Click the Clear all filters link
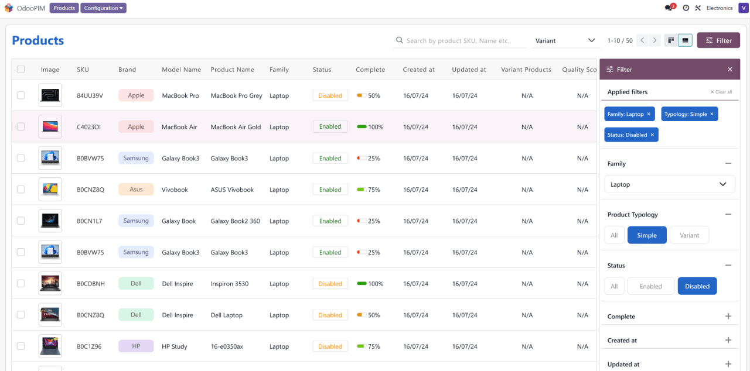750x371 pixels. coord(721,92)
